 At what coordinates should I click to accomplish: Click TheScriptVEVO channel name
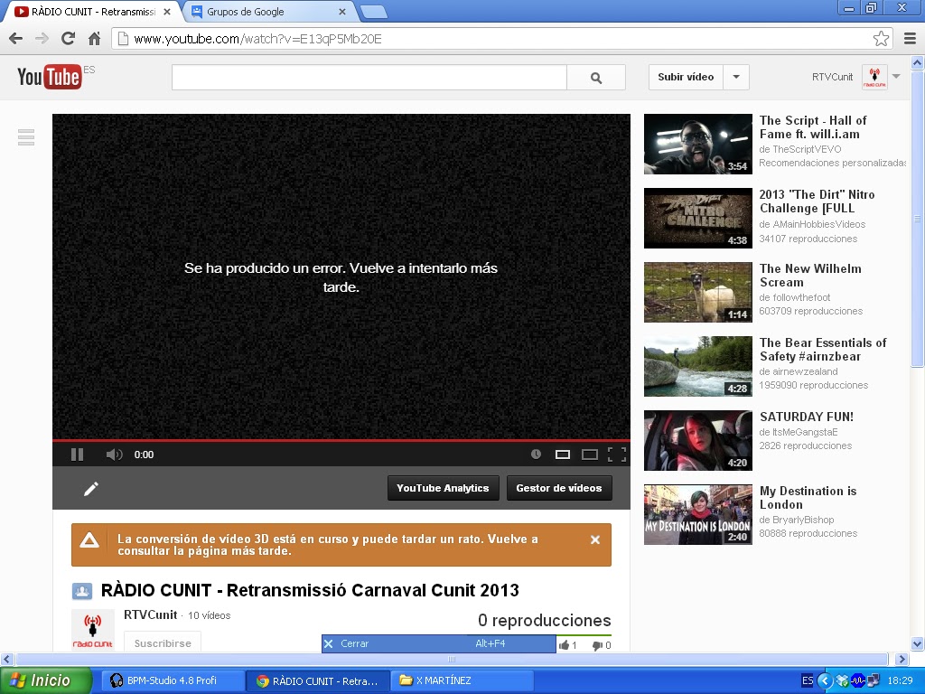click(807, 149)
